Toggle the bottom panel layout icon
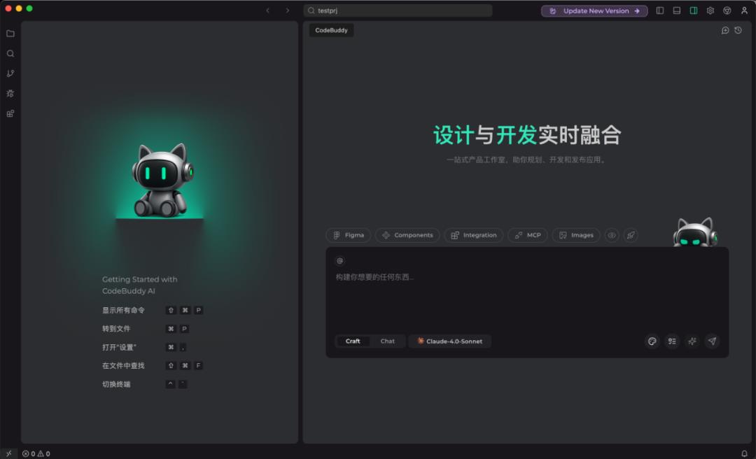This screenshot has width=756, height=459. pyautogui.click(x=677, y=10)
